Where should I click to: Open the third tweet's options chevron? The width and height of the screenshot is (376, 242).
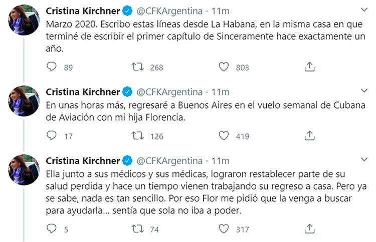pos(364,160)
